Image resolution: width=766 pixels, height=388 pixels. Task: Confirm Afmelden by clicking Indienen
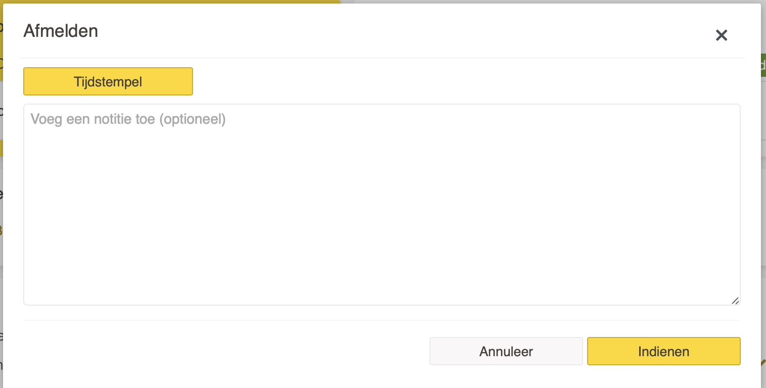coord(663,351)
